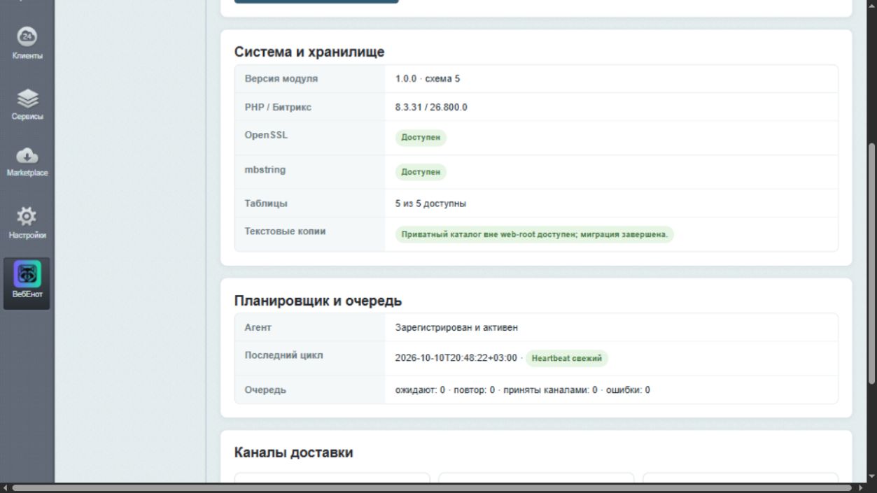Image resolution: width=877 pixels, height=493 pixels.
Task: Click the Планировщик и очередь heading
Action: (318, 301)
